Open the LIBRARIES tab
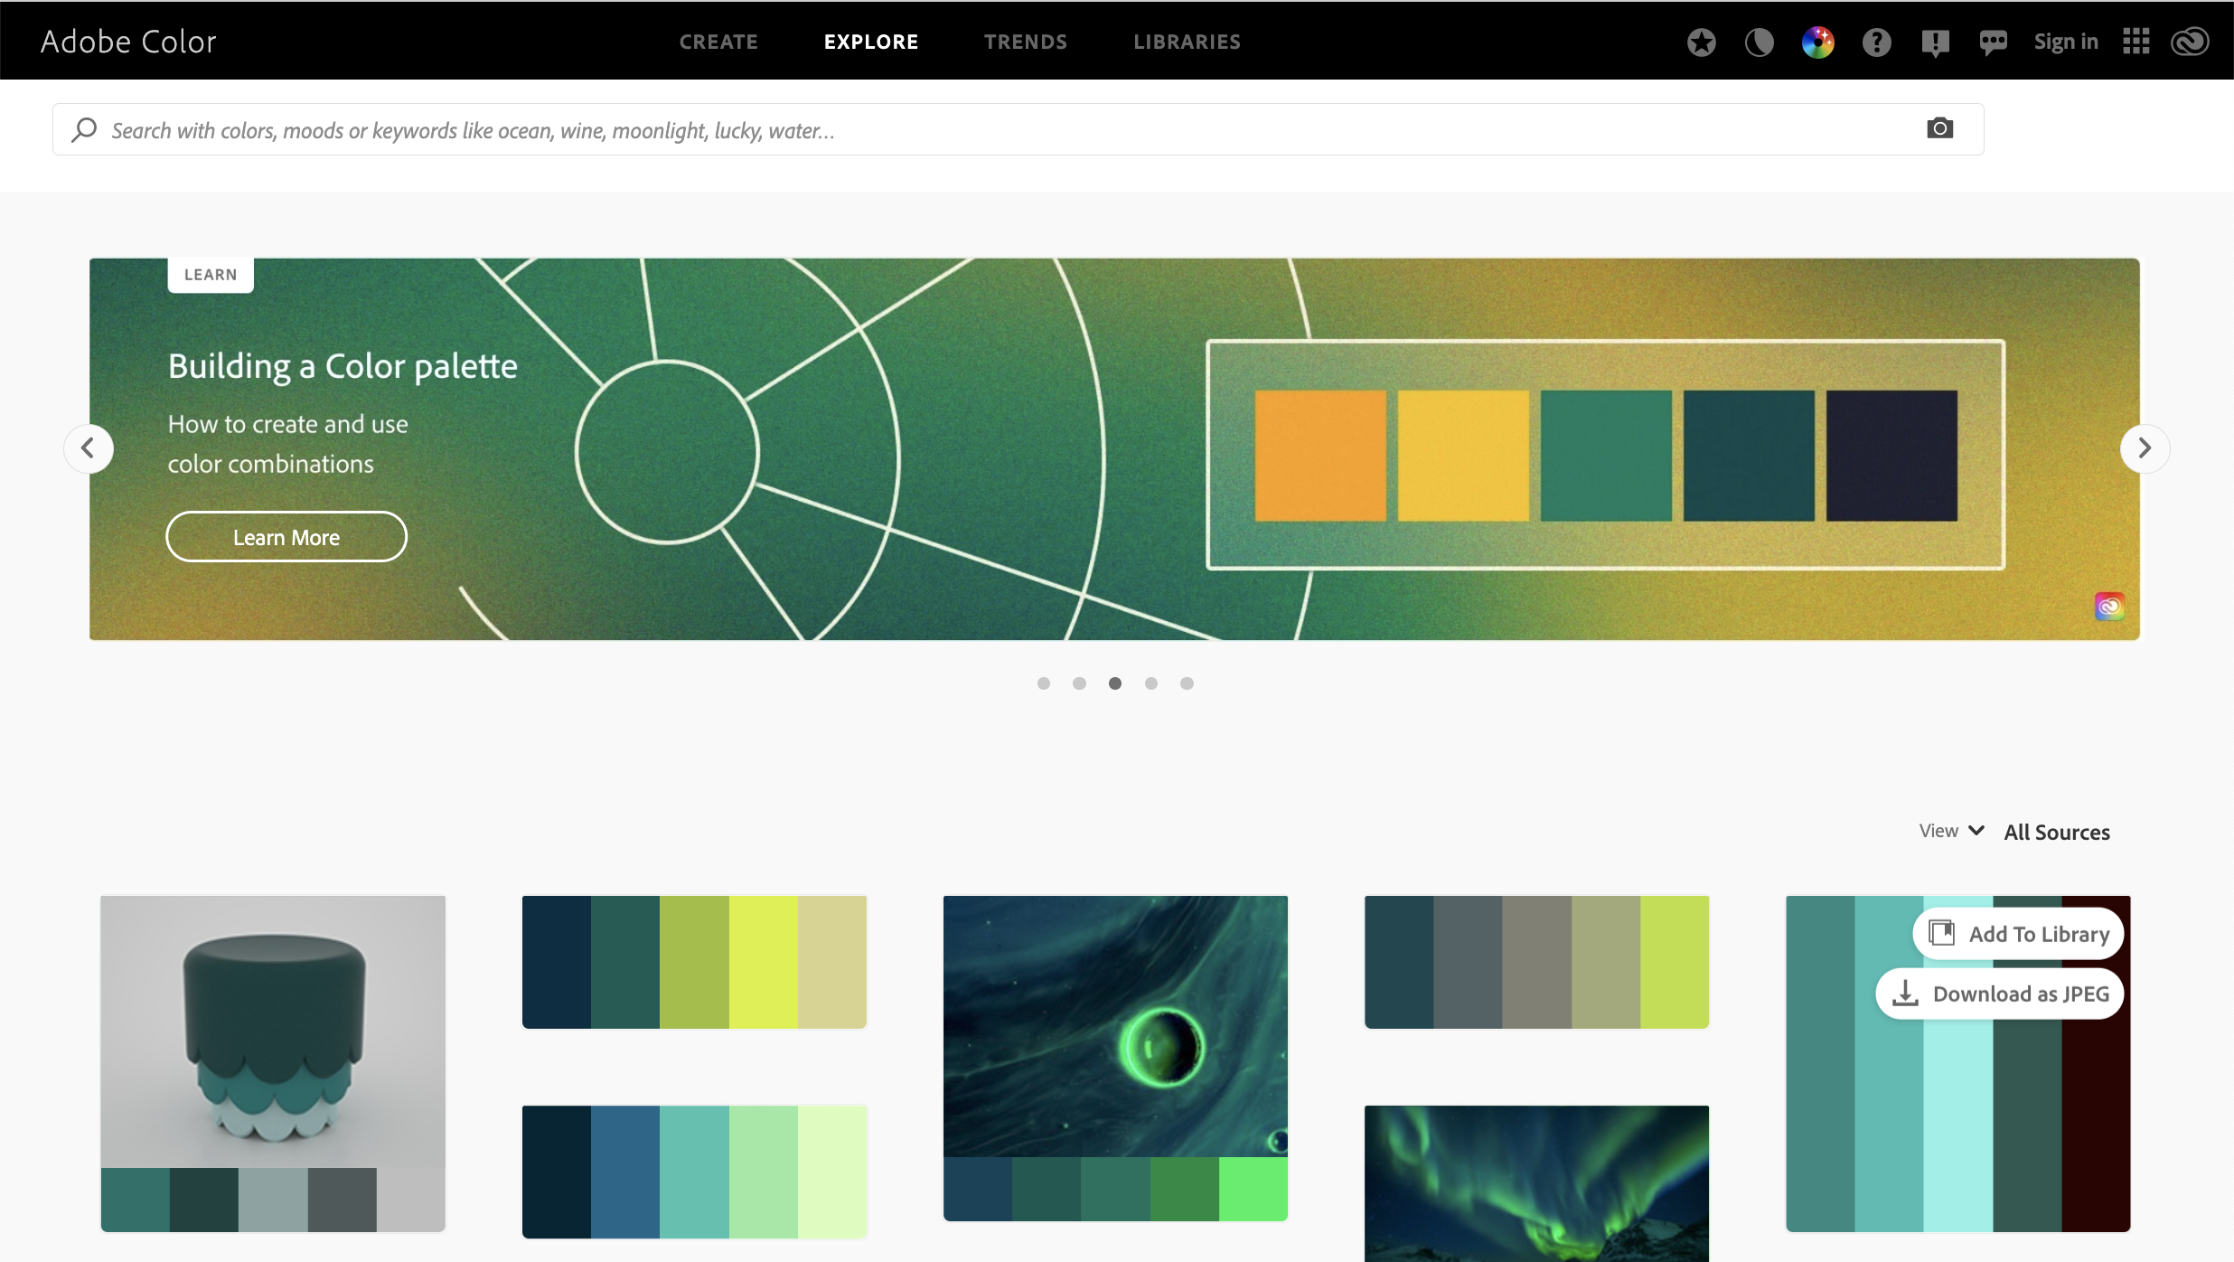The width and height of the screenshot is (2234, 1262). pos(1187,42)
